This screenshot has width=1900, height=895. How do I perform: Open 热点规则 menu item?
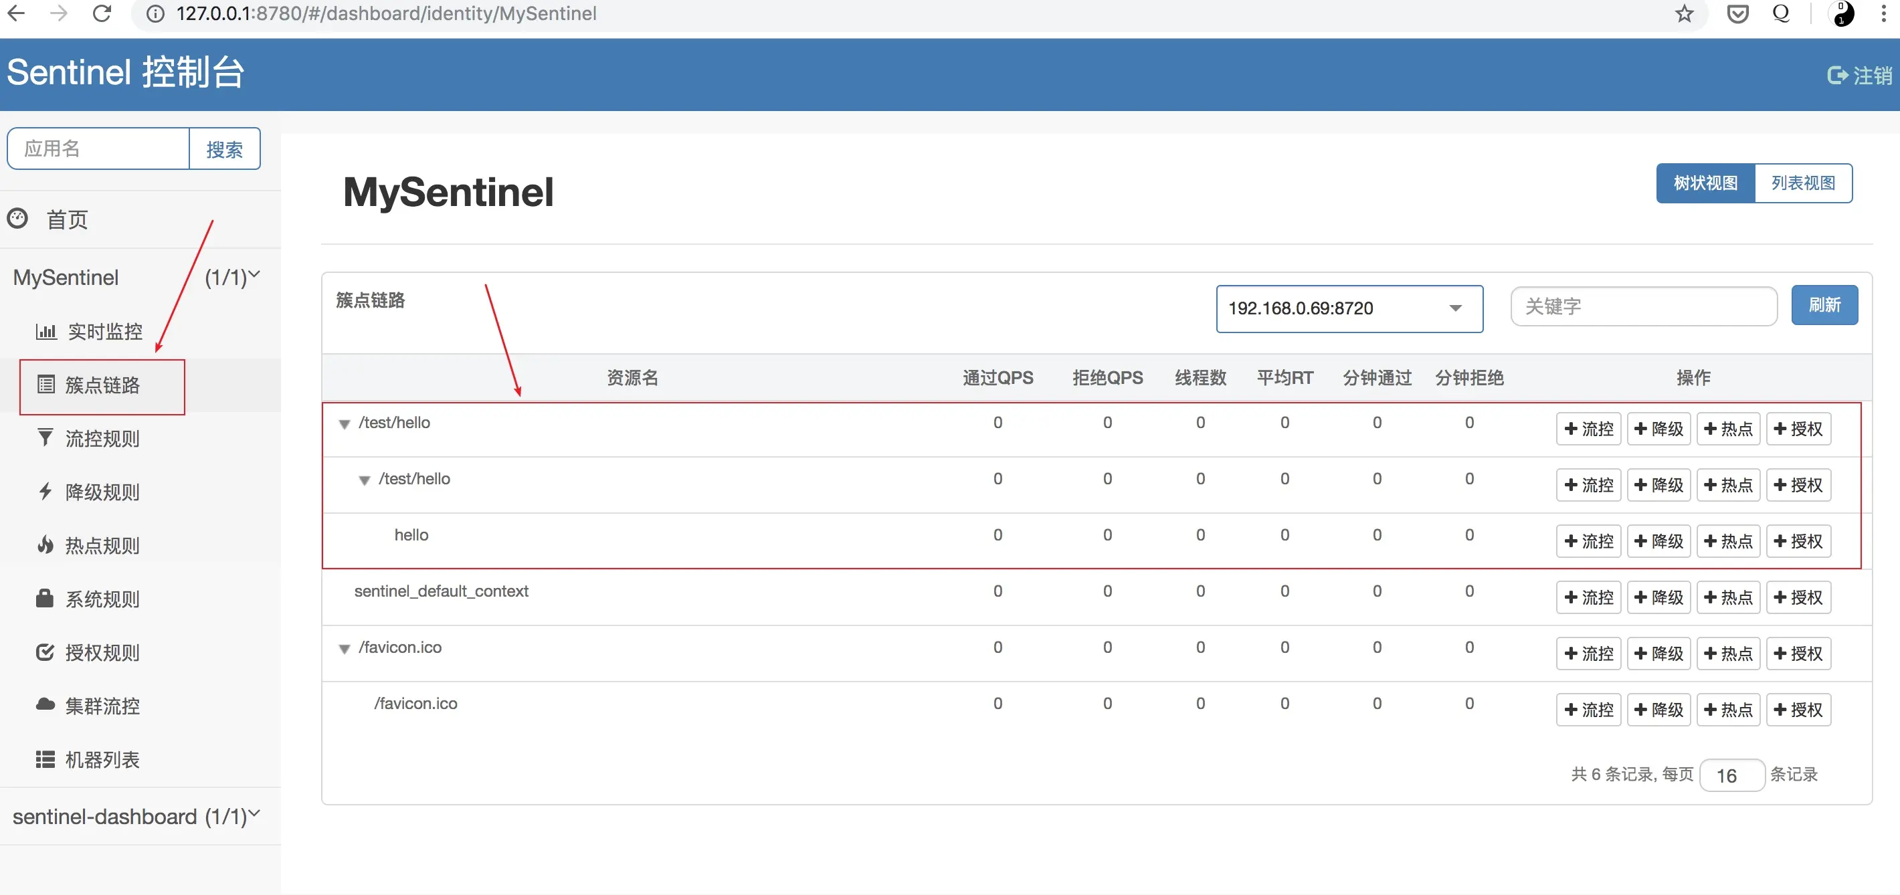pyautogui.click(x=102, y=544)
